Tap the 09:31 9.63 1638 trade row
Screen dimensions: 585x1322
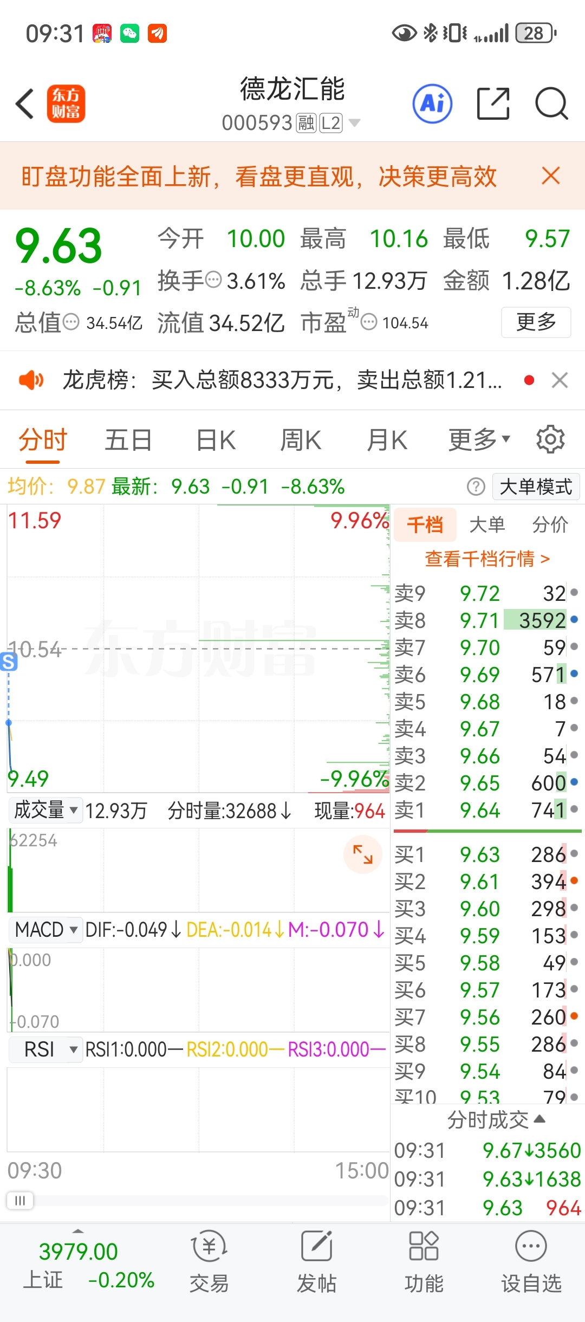(487, 1179)
